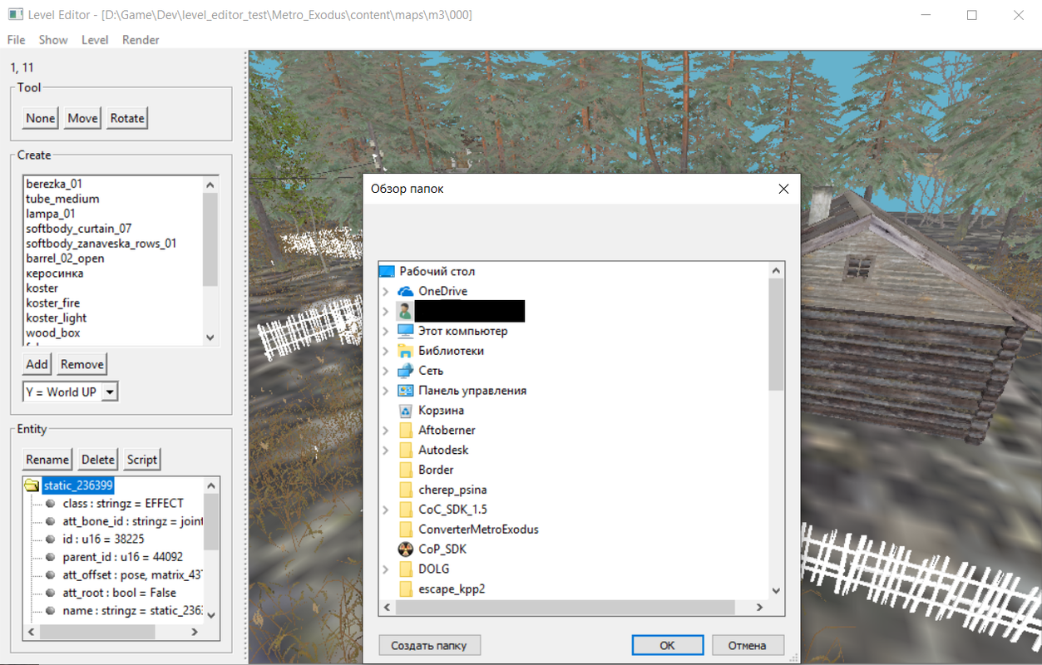Expand the OneDrive tree node

[x=386, y=291]
